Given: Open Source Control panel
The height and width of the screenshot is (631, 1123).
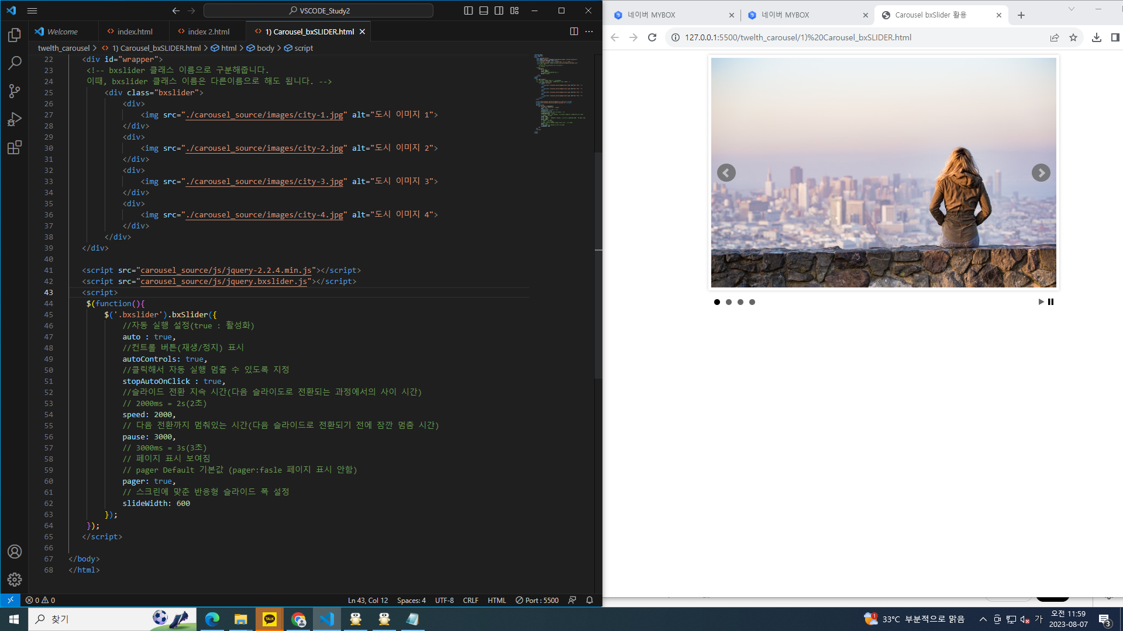Looking at the screenshot, I should [x=15, y=91].
